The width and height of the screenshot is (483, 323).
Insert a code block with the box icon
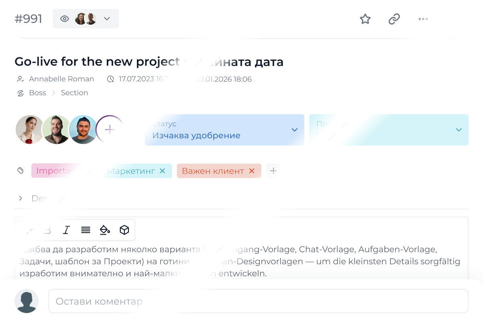[x=124, y=230]
